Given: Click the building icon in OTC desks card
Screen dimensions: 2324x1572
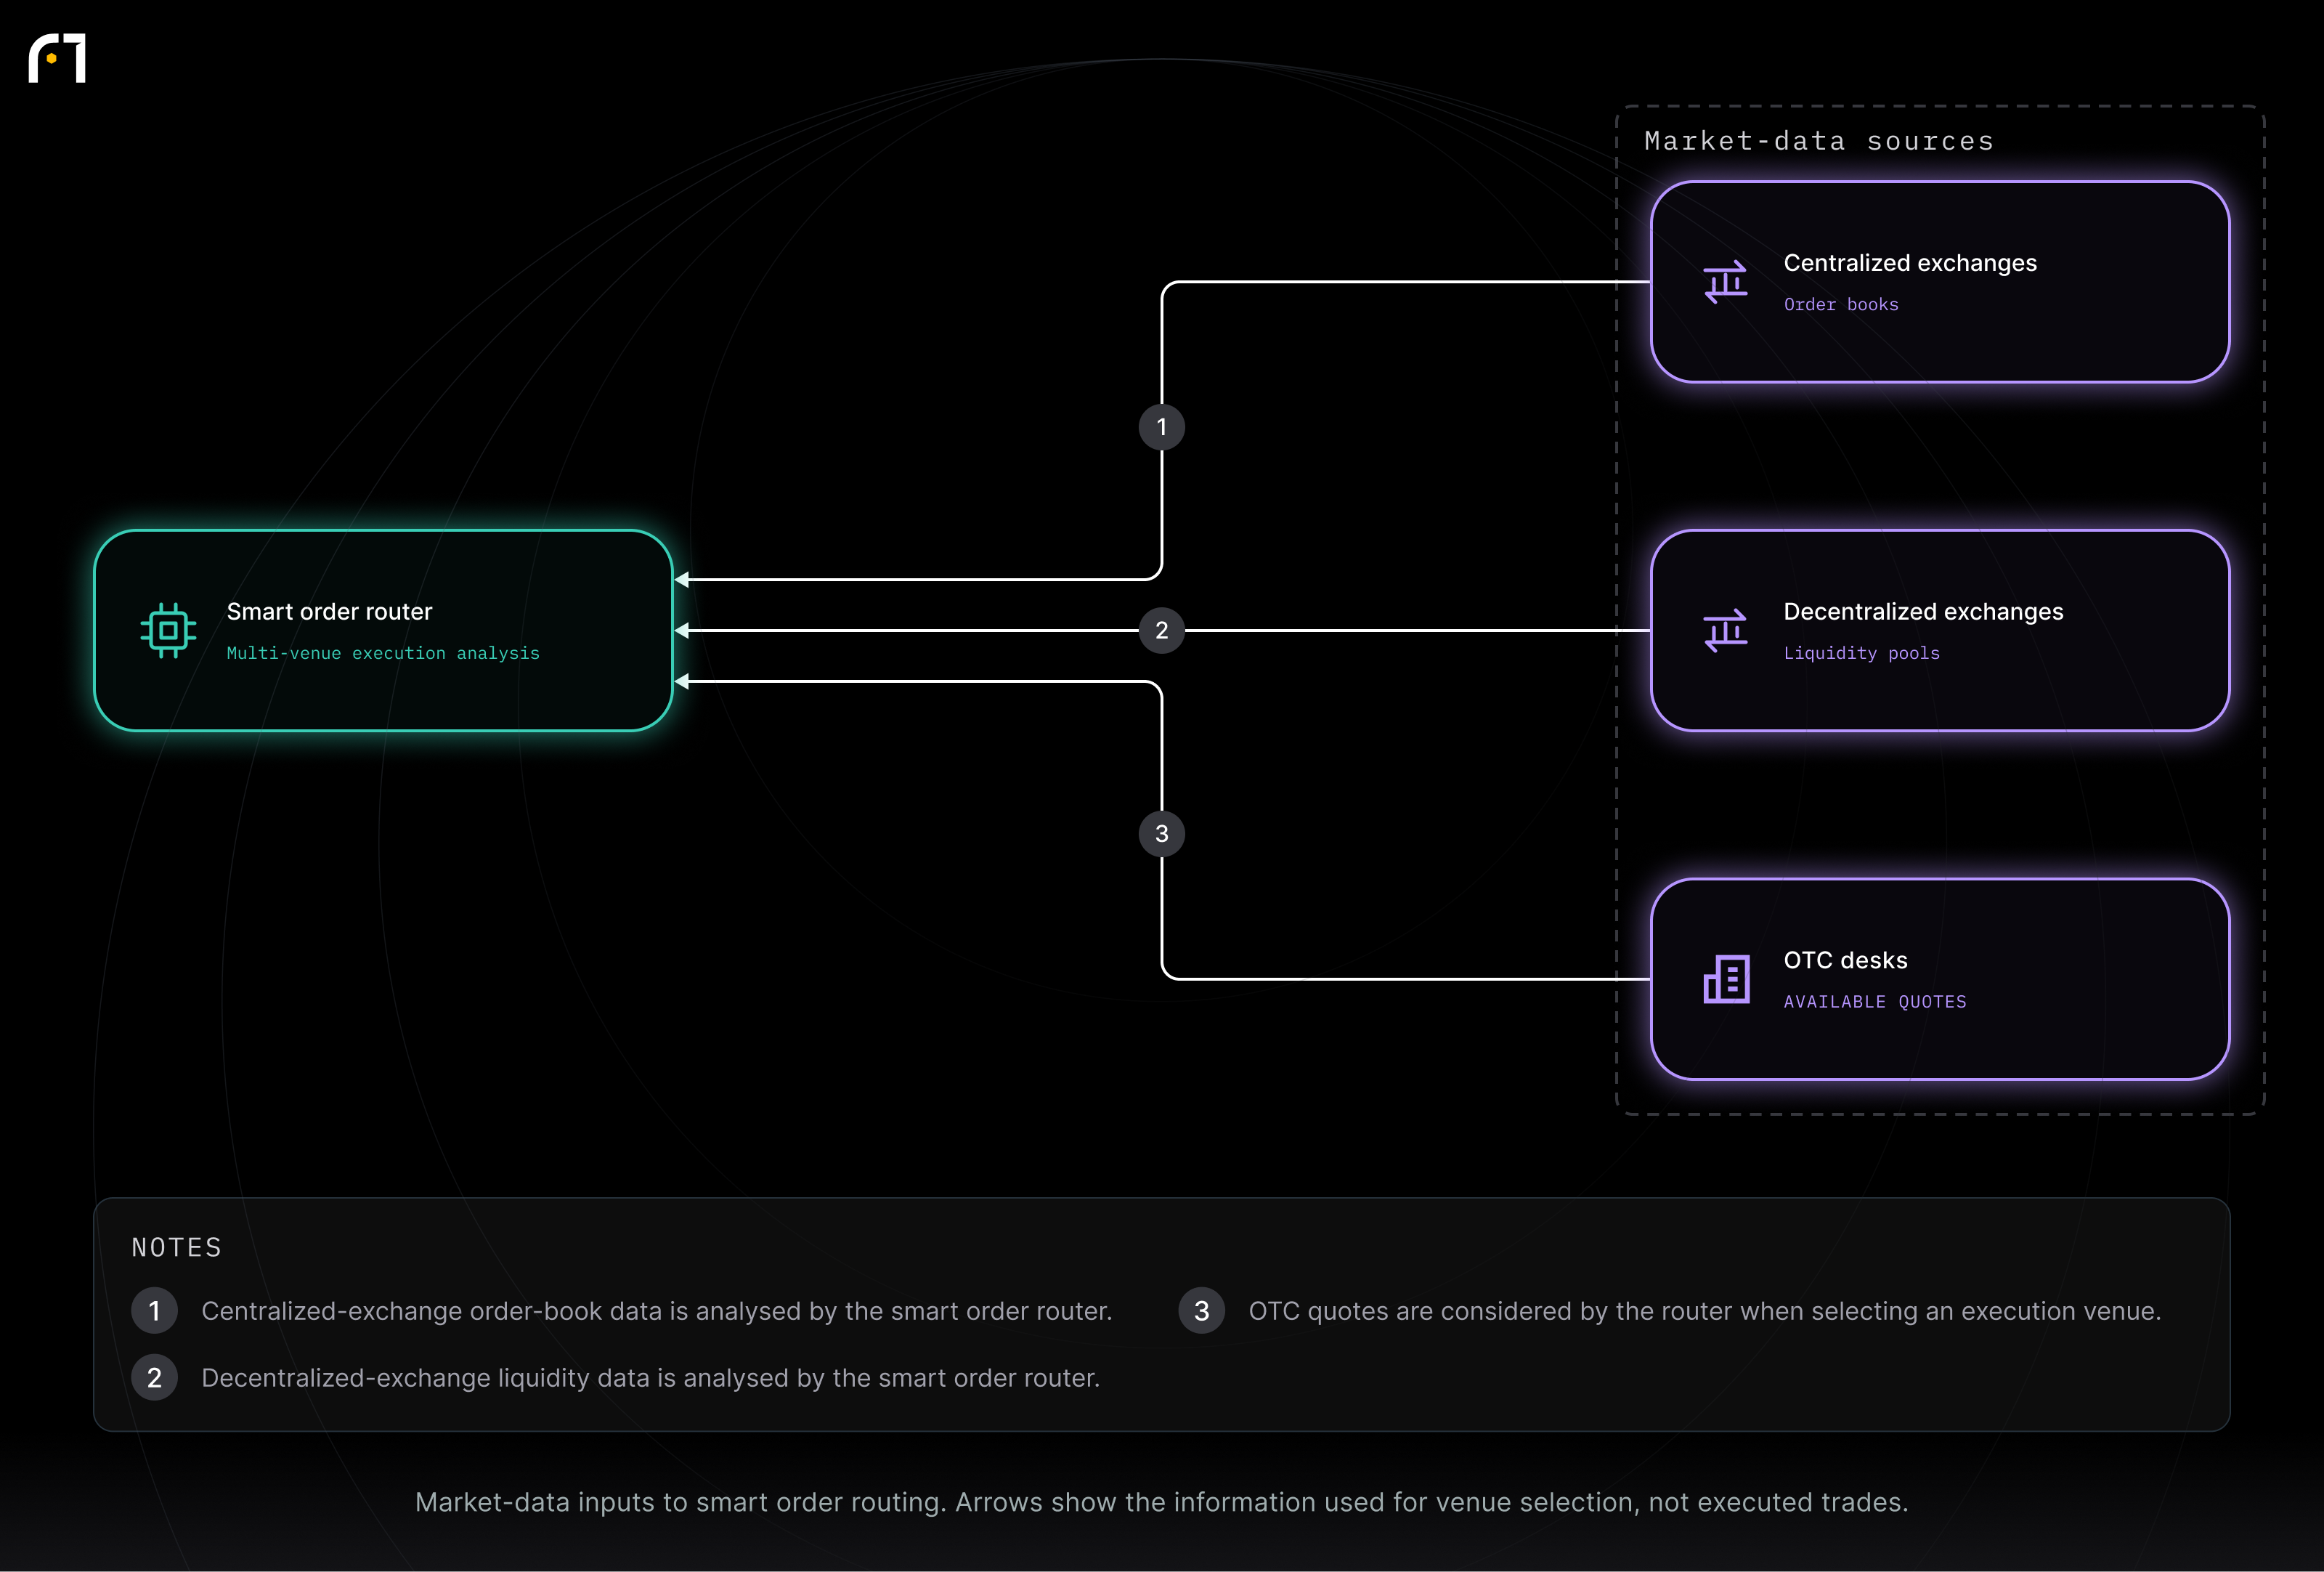Looking at the screenshot, I should tap(1726, 979).
